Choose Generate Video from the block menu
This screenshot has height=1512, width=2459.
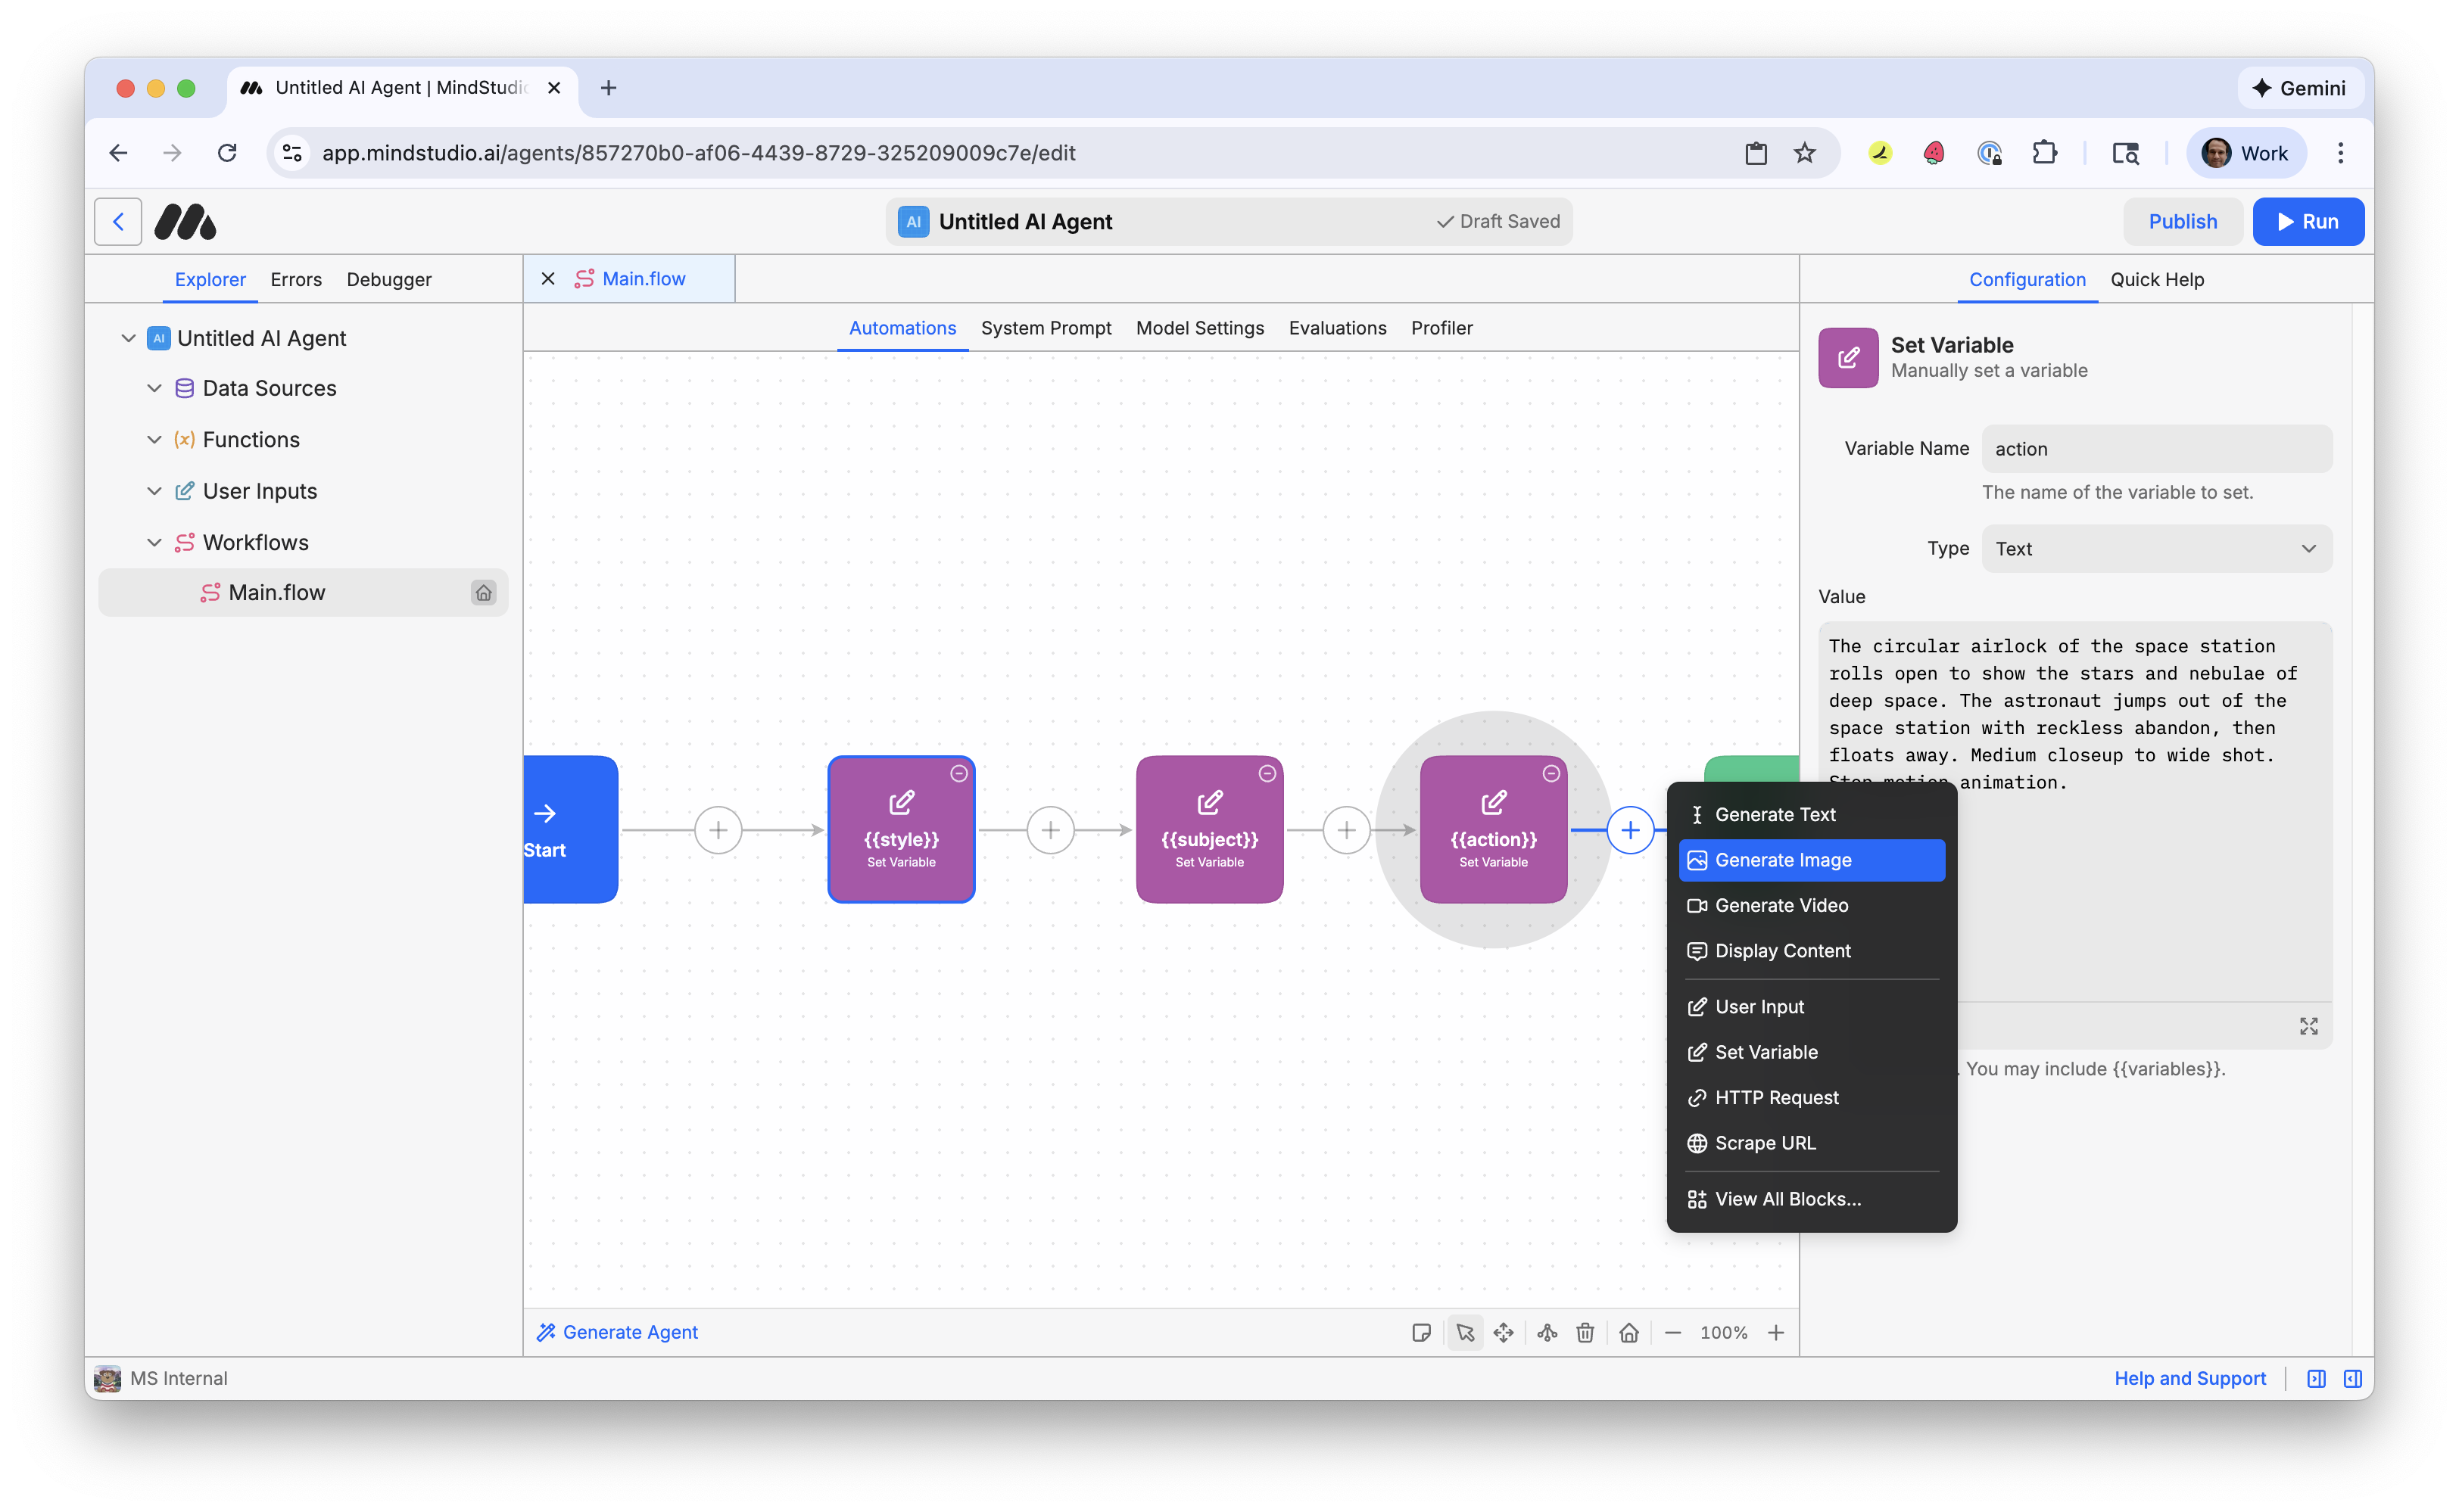(1781, 905)
